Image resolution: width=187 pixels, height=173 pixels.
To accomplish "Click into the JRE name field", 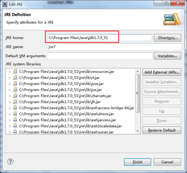I will (114, 47).
